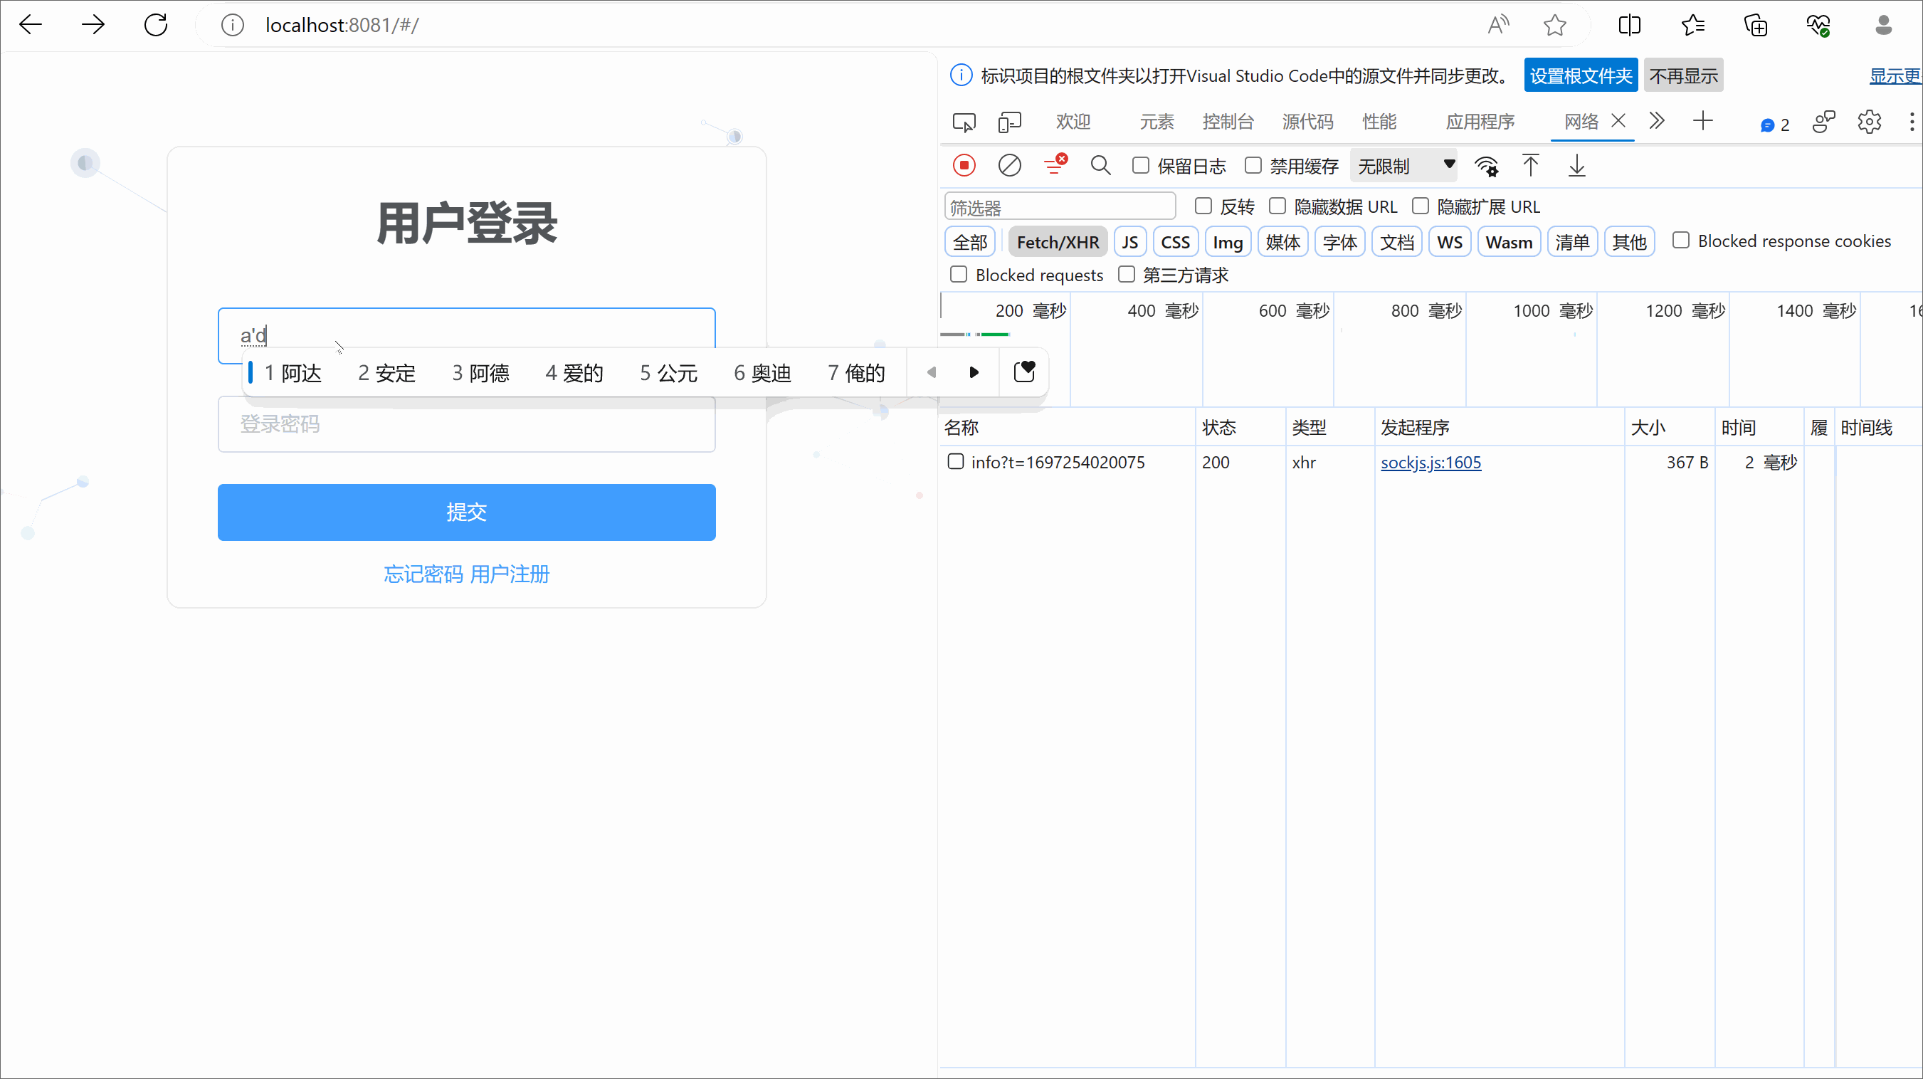Toggle 反转 filter checkbox
Screen dimensions: 1923x1079
point(1203,206)
